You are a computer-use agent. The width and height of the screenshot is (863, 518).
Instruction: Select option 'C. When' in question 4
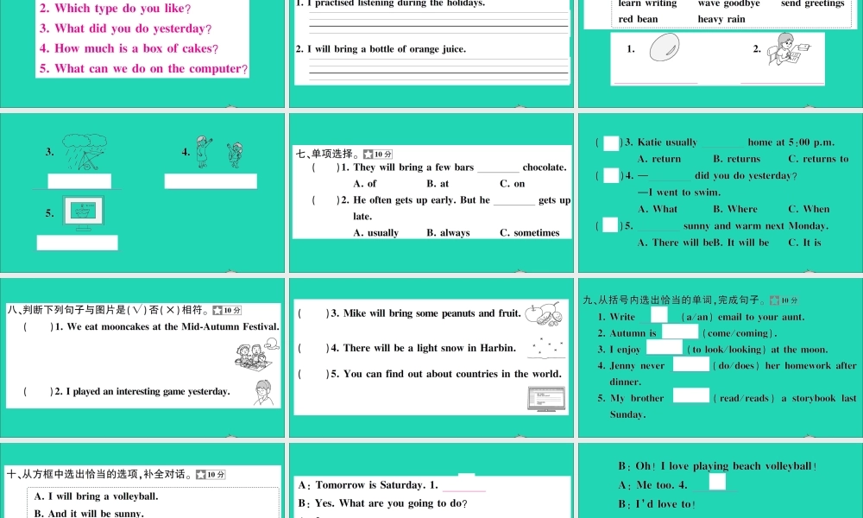point(809,209)
